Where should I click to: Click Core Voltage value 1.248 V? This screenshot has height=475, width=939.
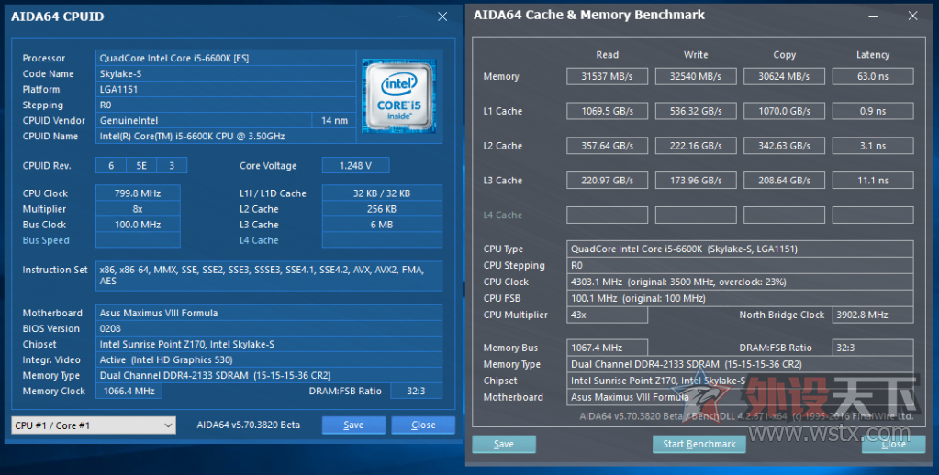tap(356, 166)
